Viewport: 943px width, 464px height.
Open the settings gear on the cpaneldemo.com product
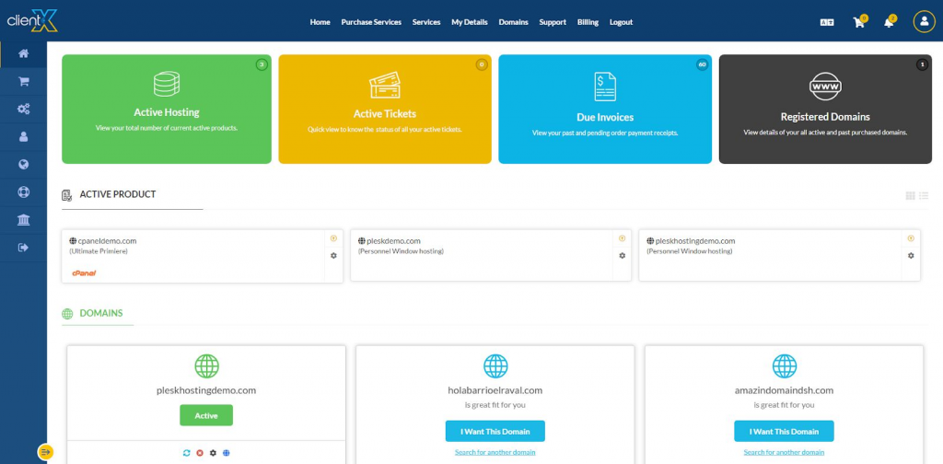[333, 255]
